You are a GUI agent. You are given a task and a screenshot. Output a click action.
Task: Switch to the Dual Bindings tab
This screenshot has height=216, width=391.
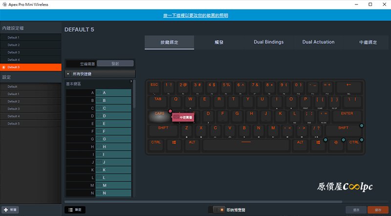point(268,43)
